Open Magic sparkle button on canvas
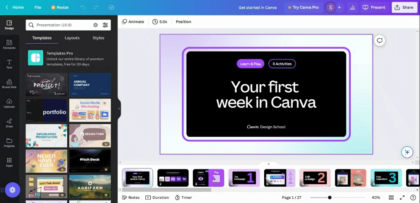The width and height of the screenshot is (420, 203). pyautogui.click(x=407, y=152)
